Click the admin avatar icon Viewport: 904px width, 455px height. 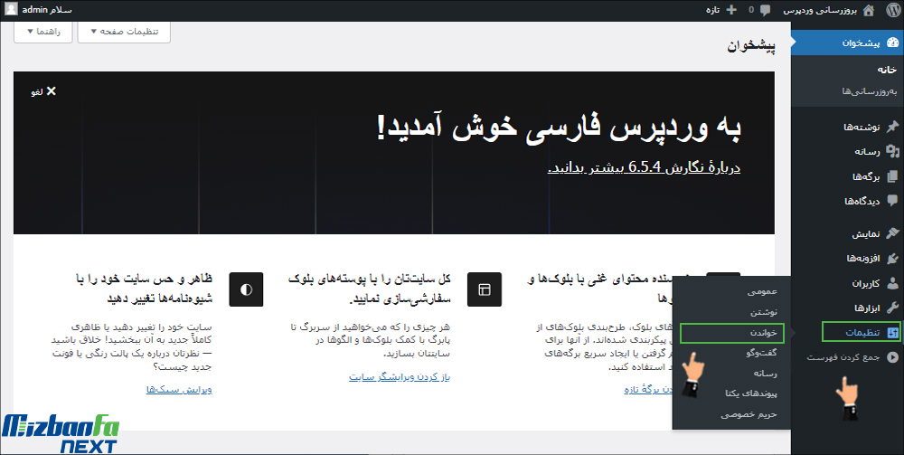[x=12, y=10]
